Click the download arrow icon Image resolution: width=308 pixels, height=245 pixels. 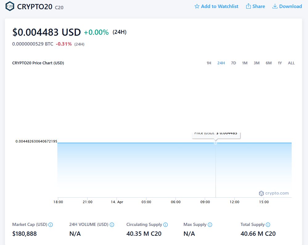tap(275, 6)
